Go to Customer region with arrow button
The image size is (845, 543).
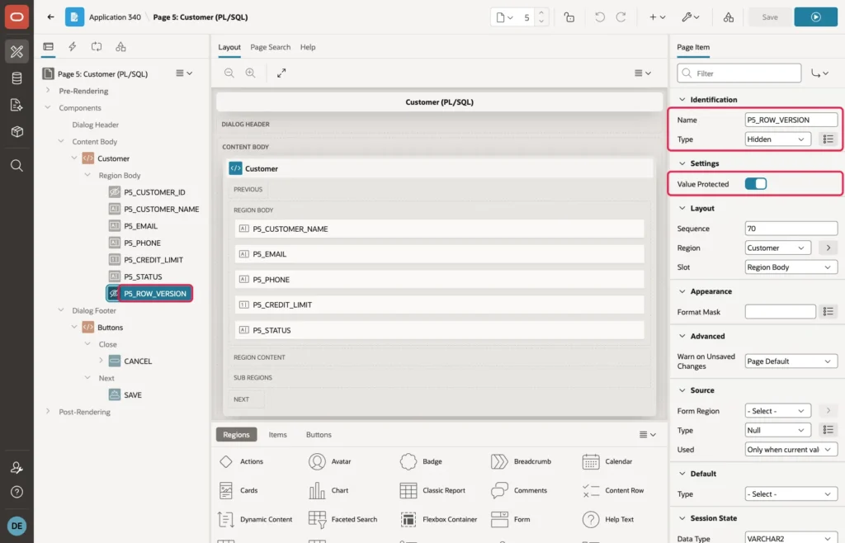pos(828,248)
